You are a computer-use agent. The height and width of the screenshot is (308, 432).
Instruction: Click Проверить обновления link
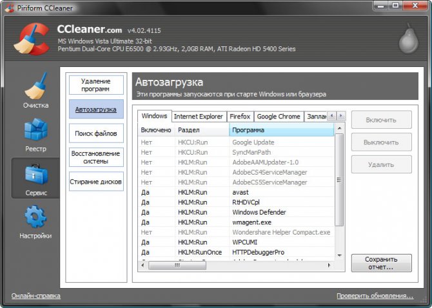pos(375,296)
